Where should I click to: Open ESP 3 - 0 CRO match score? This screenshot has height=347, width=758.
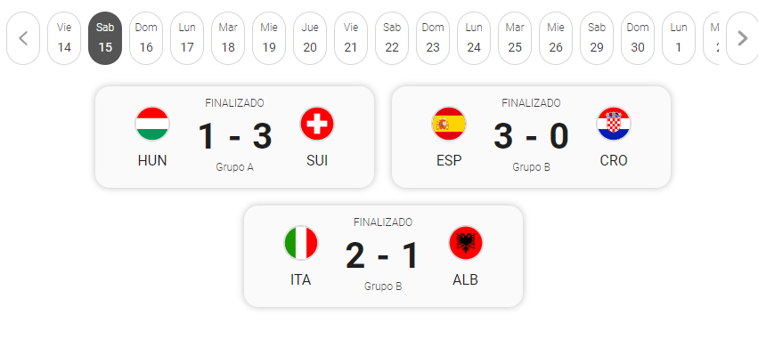[x=531, y=137]
